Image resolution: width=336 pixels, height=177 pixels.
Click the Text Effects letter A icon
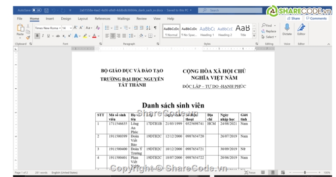(76, 36)
